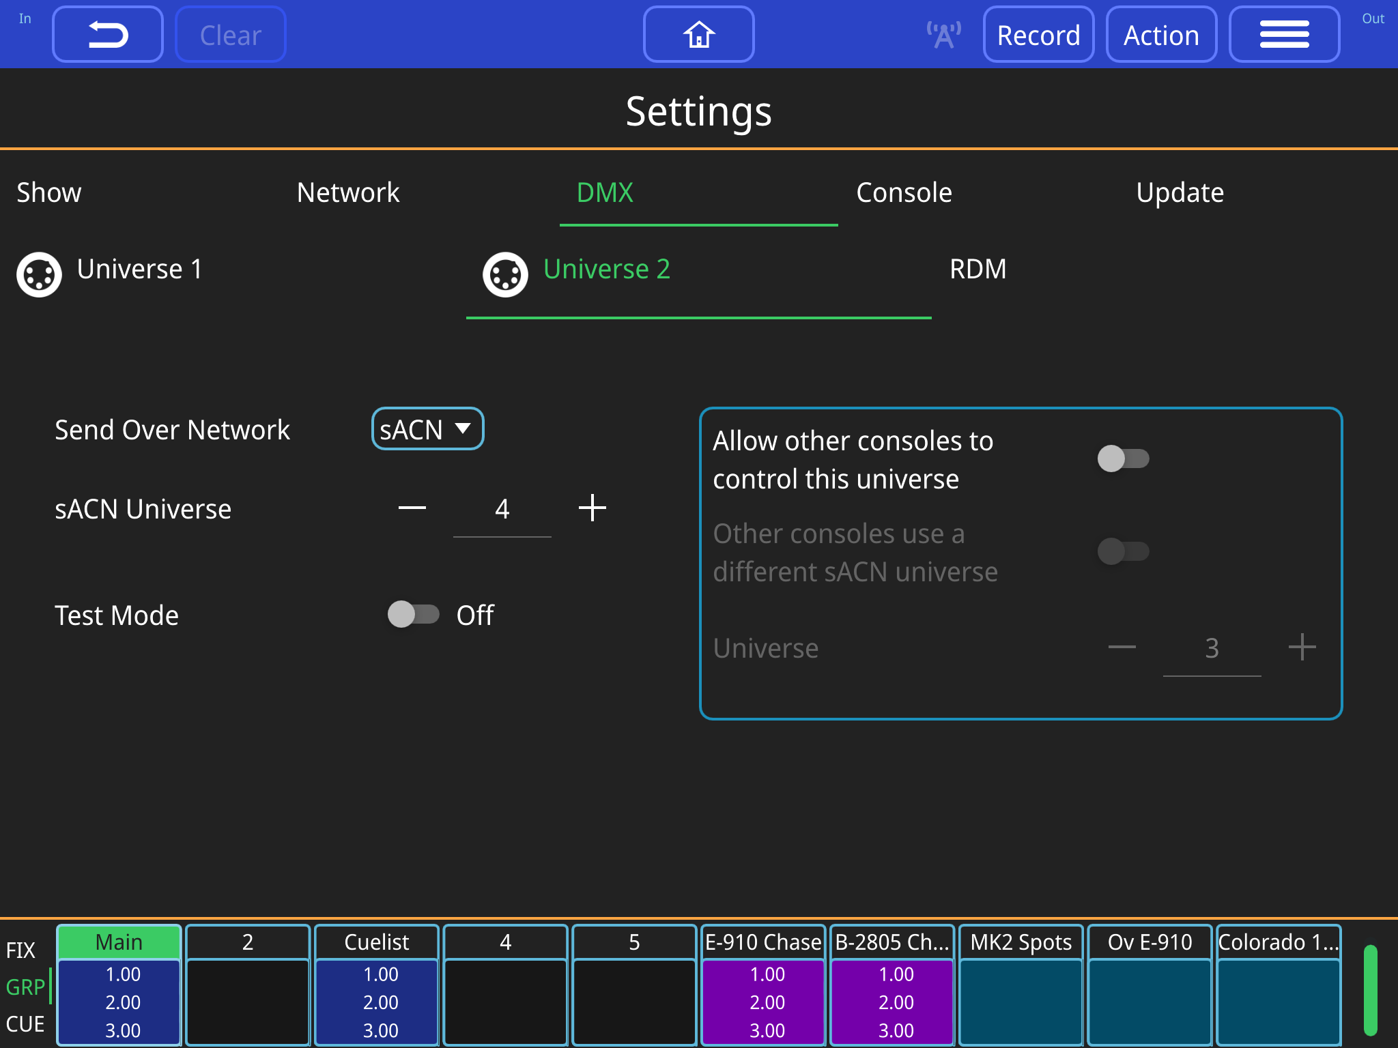Click the wireless antenna status icon
Viewport: 1398px width, 1048px height.
coord(943,33)
